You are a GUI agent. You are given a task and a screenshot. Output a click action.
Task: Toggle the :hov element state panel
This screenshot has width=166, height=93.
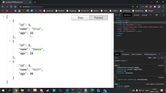click(x=150, y=58)
